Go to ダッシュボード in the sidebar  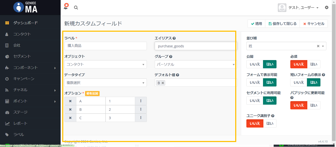(x=26, y=23)
